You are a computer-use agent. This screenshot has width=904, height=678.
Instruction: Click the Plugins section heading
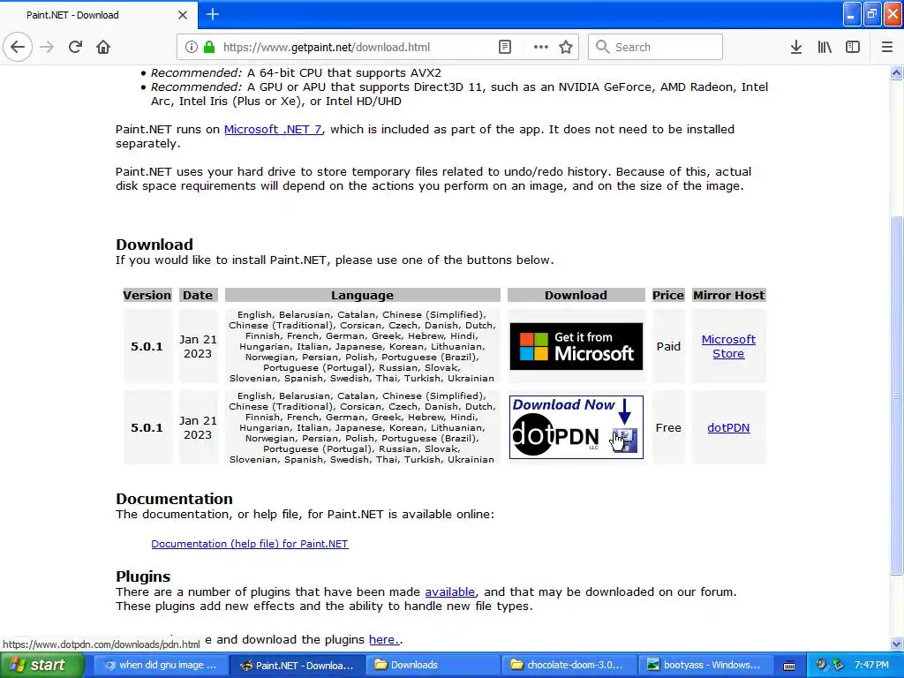pyautogui.click(x=143, y=576)
